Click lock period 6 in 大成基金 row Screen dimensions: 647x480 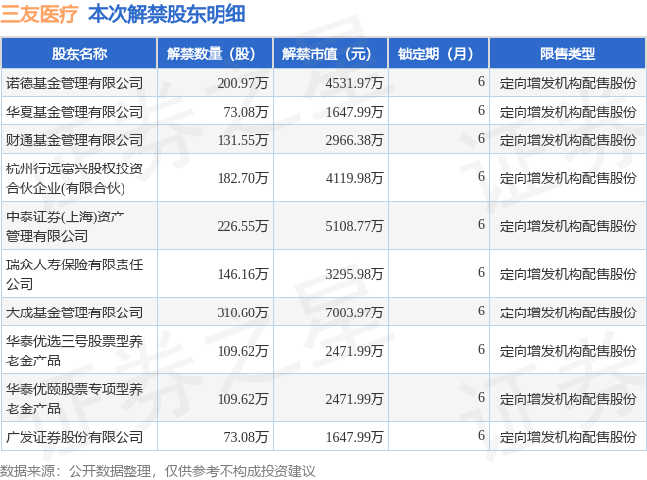tap(481, 311)
